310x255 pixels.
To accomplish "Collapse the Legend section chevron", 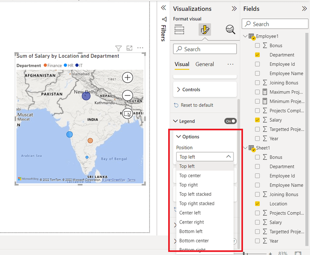I will [x=175, y=121].
